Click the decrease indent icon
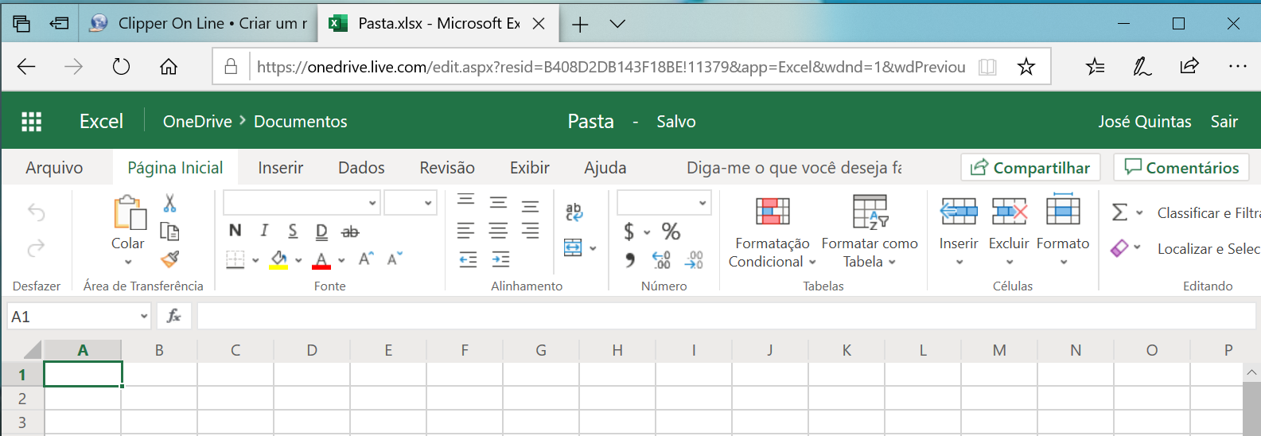The image size is (1261, 436). [468, 259]
